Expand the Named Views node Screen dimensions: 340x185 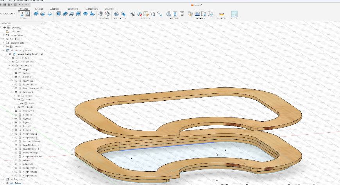(x=4, y=35)
